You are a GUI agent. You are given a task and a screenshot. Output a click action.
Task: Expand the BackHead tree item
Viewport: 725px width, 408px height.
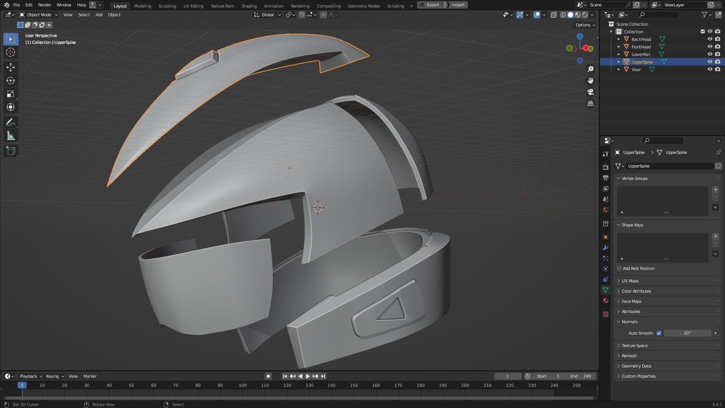coord(618,39)
